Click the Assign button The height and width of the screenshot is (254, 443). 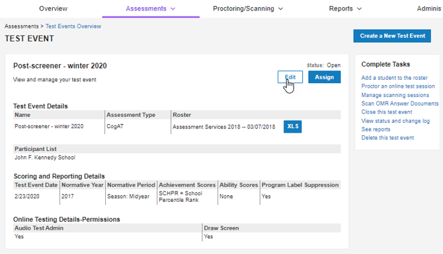[x=325, y=77]
